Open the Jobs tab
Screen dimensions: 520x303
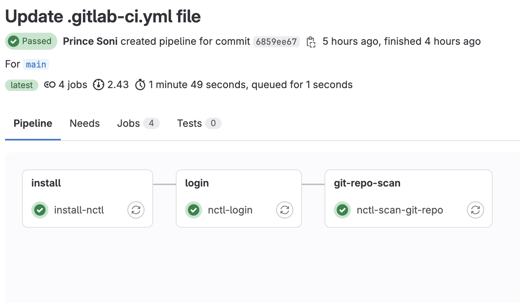[138, 123]
